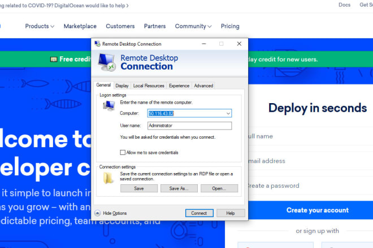
Task: Click the Create a password field
Action: (311, 185)
